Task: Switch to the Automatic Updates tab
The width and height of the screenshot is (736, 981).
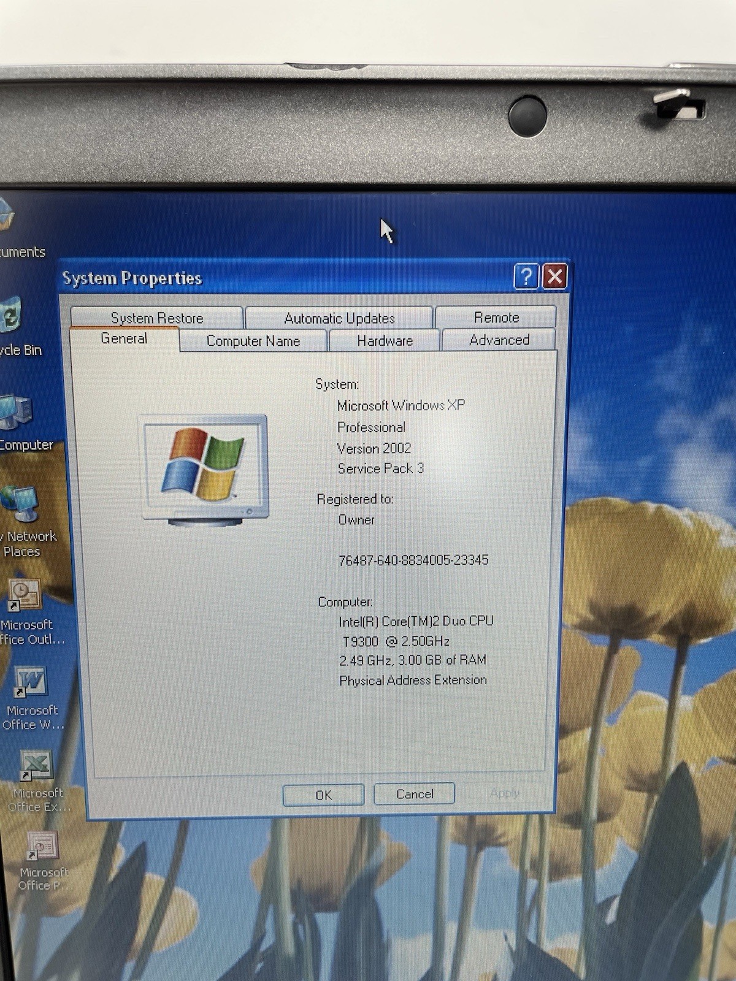Action: pyautogui.click(x=339, y=318)
